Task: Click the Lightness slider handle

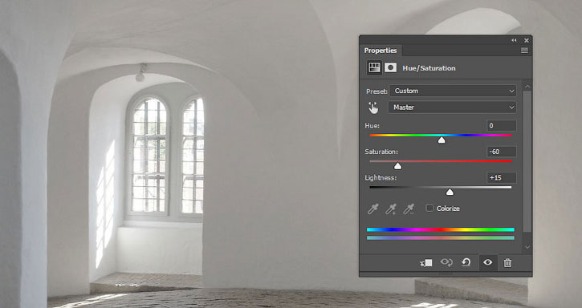Action: (450, 192)
